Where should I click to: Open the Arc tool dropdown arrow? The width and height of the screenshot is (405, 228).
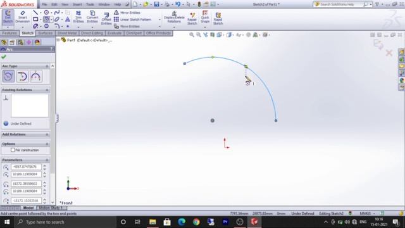[x=51, y=20]
